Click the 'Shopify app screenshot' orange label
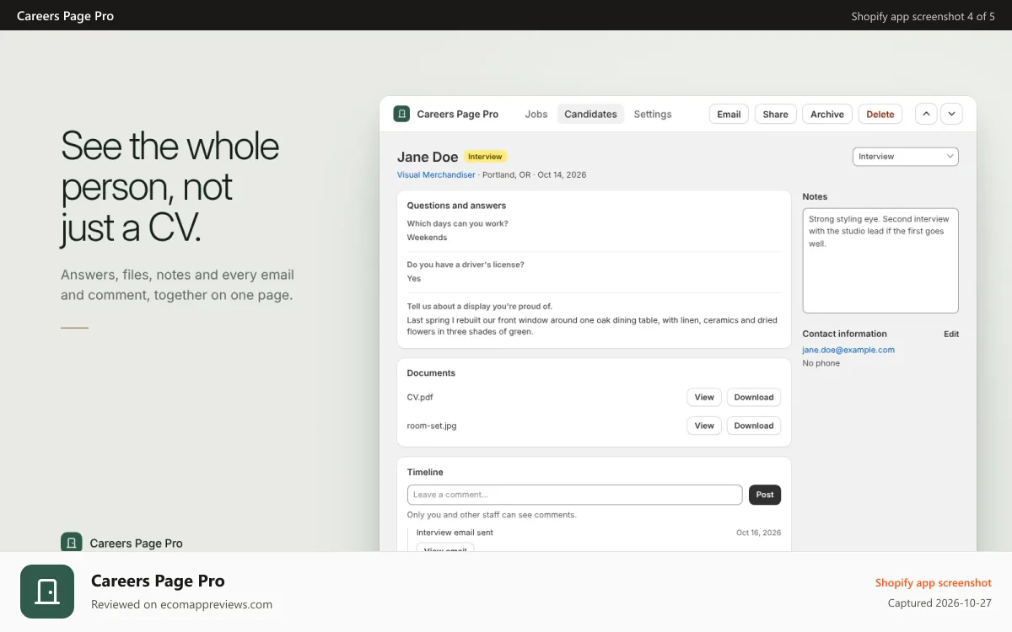This screenshot has height=632, width=1012. coord(934,582)
